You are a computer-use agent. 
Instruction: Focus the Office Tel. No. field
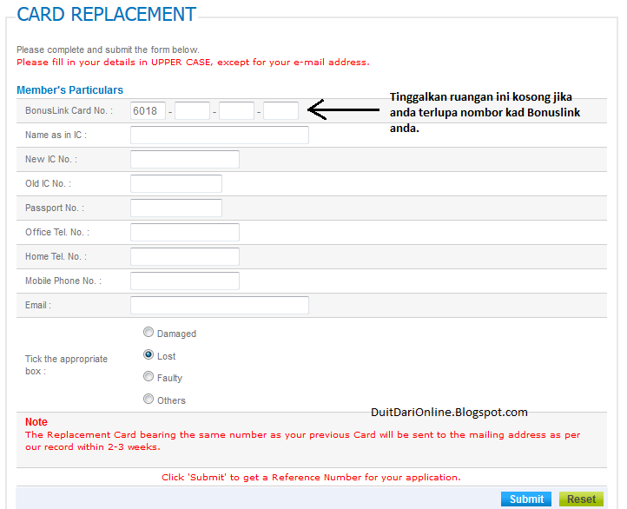(x=185, y=232)
